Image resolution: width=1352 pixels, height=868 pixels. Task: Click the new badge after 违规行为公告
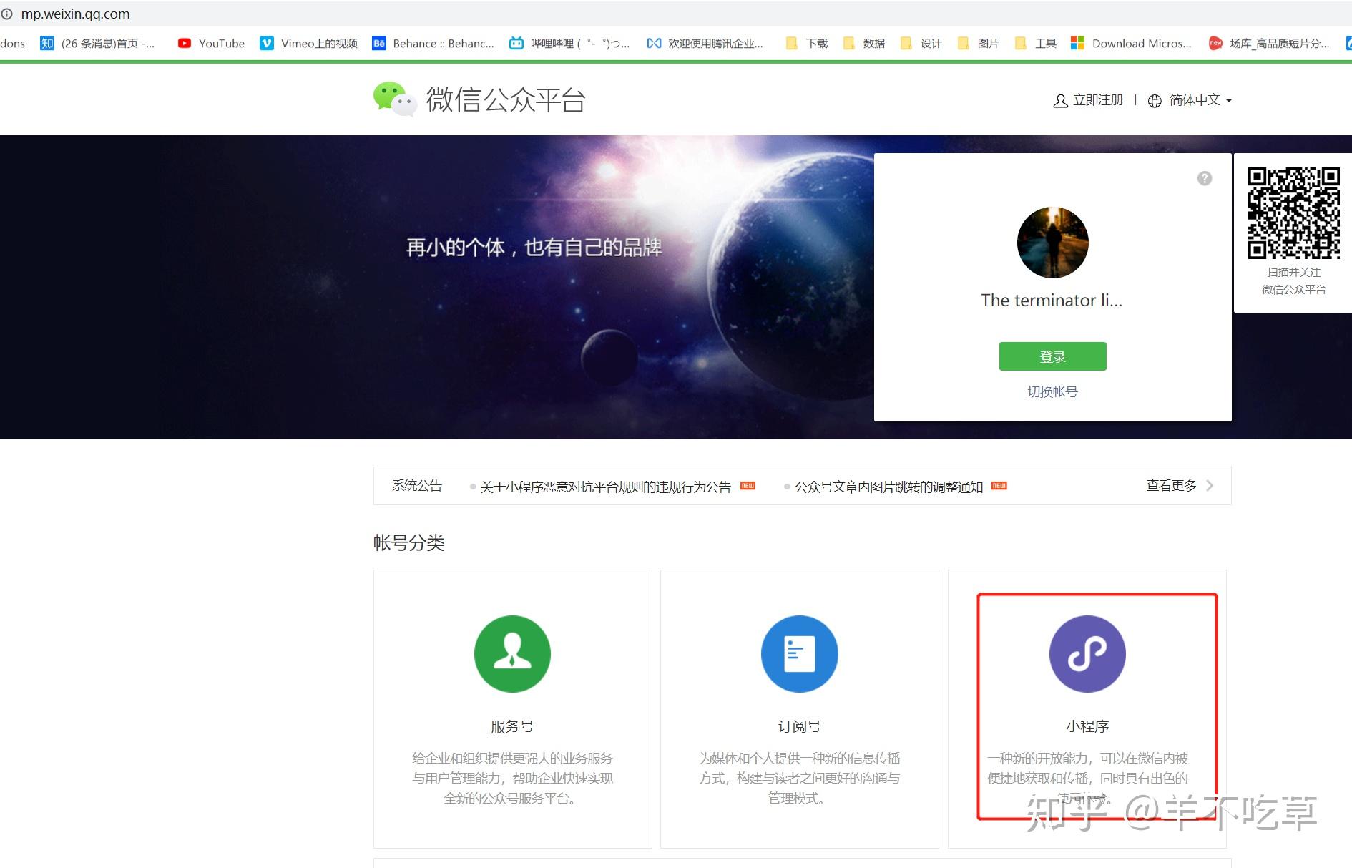[x=748, y=486]
